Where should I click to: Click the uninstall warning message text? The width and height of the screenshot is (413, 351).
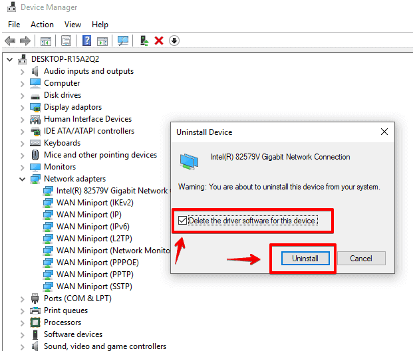(279, 187)
